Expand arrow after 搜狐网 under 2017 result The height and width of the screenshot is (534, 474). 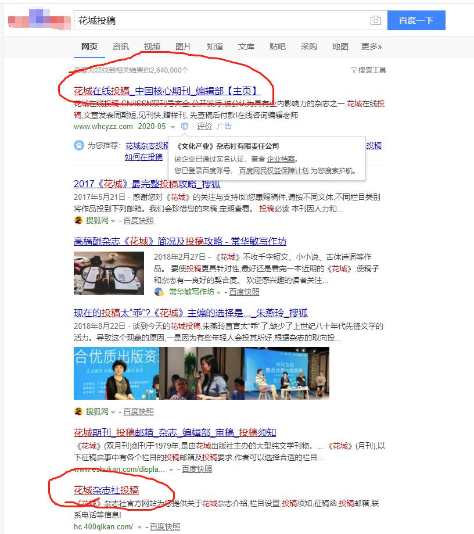tap(113, 221)
